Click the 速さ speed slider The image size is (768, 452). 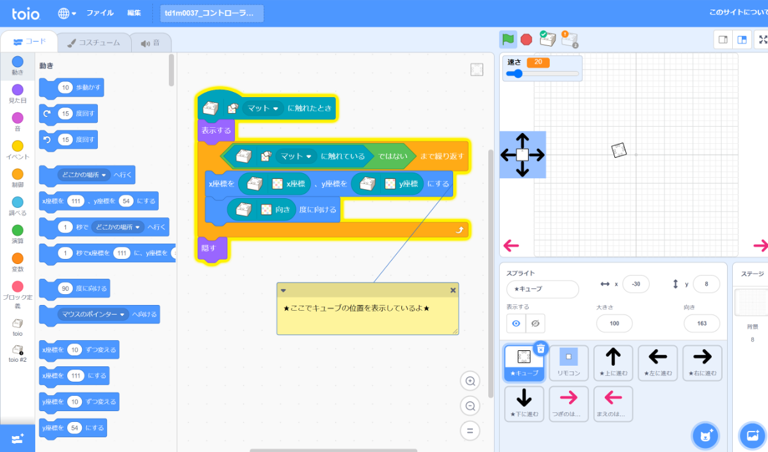click(x=518, y=73)
